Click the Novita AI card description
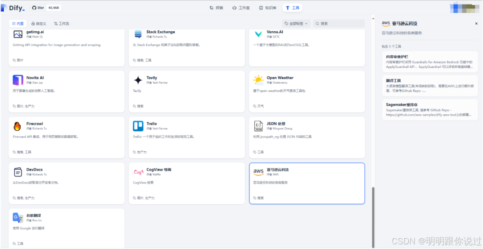Screen dimensions: 483x249 34,91
